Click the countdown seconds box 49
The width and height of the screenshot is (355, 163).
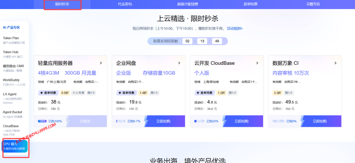(x=217, y=41)
